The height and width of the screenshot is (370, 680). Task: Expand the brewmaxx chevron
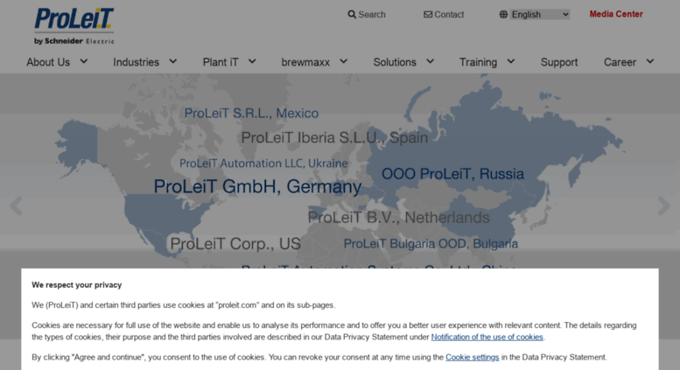pyautogui.click(x=343, y=61)
